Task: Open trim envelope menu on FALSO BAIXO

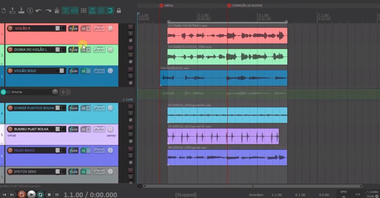Action: click(99, 151)
